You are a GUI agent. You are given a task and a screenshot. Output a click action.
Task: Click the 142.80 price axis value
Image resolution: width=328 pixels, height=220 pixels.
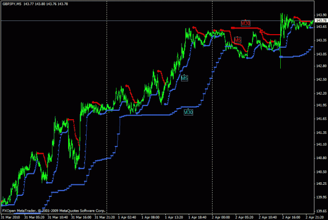(x=321, y=66)
